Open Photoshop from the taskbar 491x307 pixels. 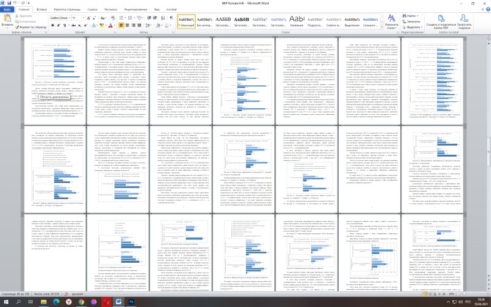(x=131, y=302)
